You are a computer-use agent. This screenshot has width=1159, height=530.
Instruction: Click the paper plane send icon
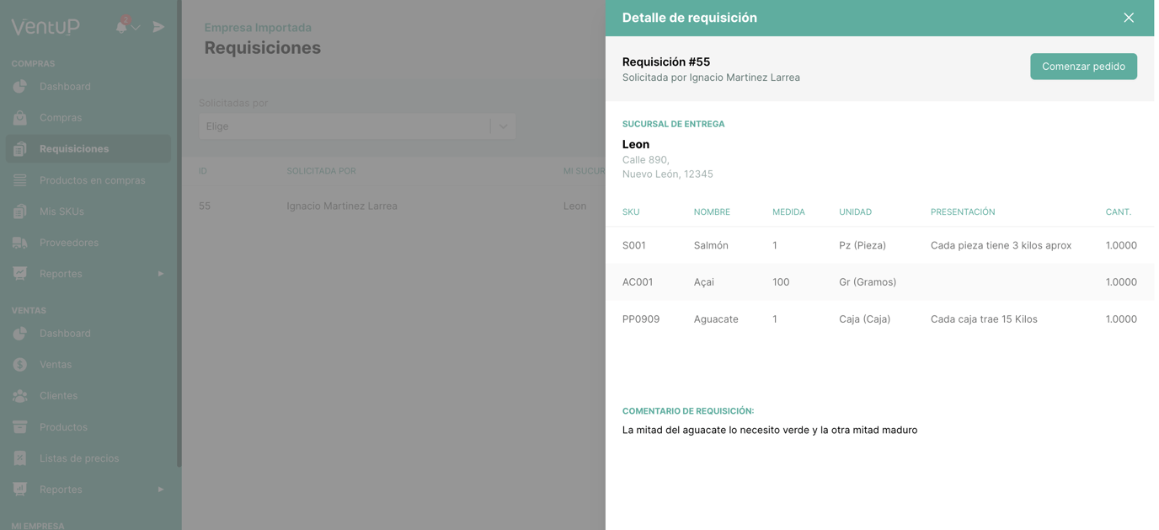(158, 27)
